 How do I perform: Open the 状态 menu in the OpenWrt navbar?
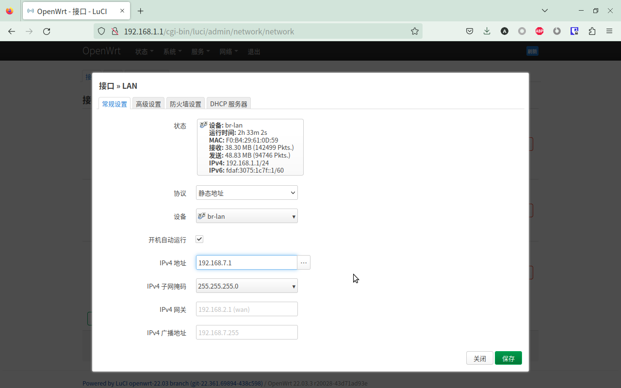[x=144, y=51]
